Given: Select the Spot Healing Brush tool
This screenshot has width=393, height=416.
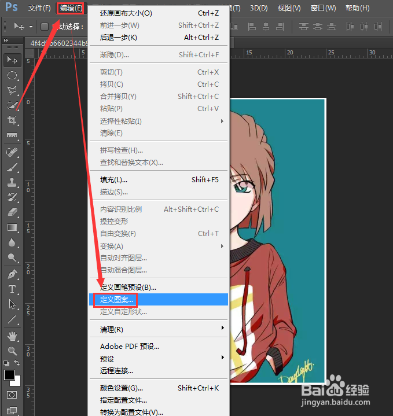Looking at the screenshot, I should pos(12,152).
